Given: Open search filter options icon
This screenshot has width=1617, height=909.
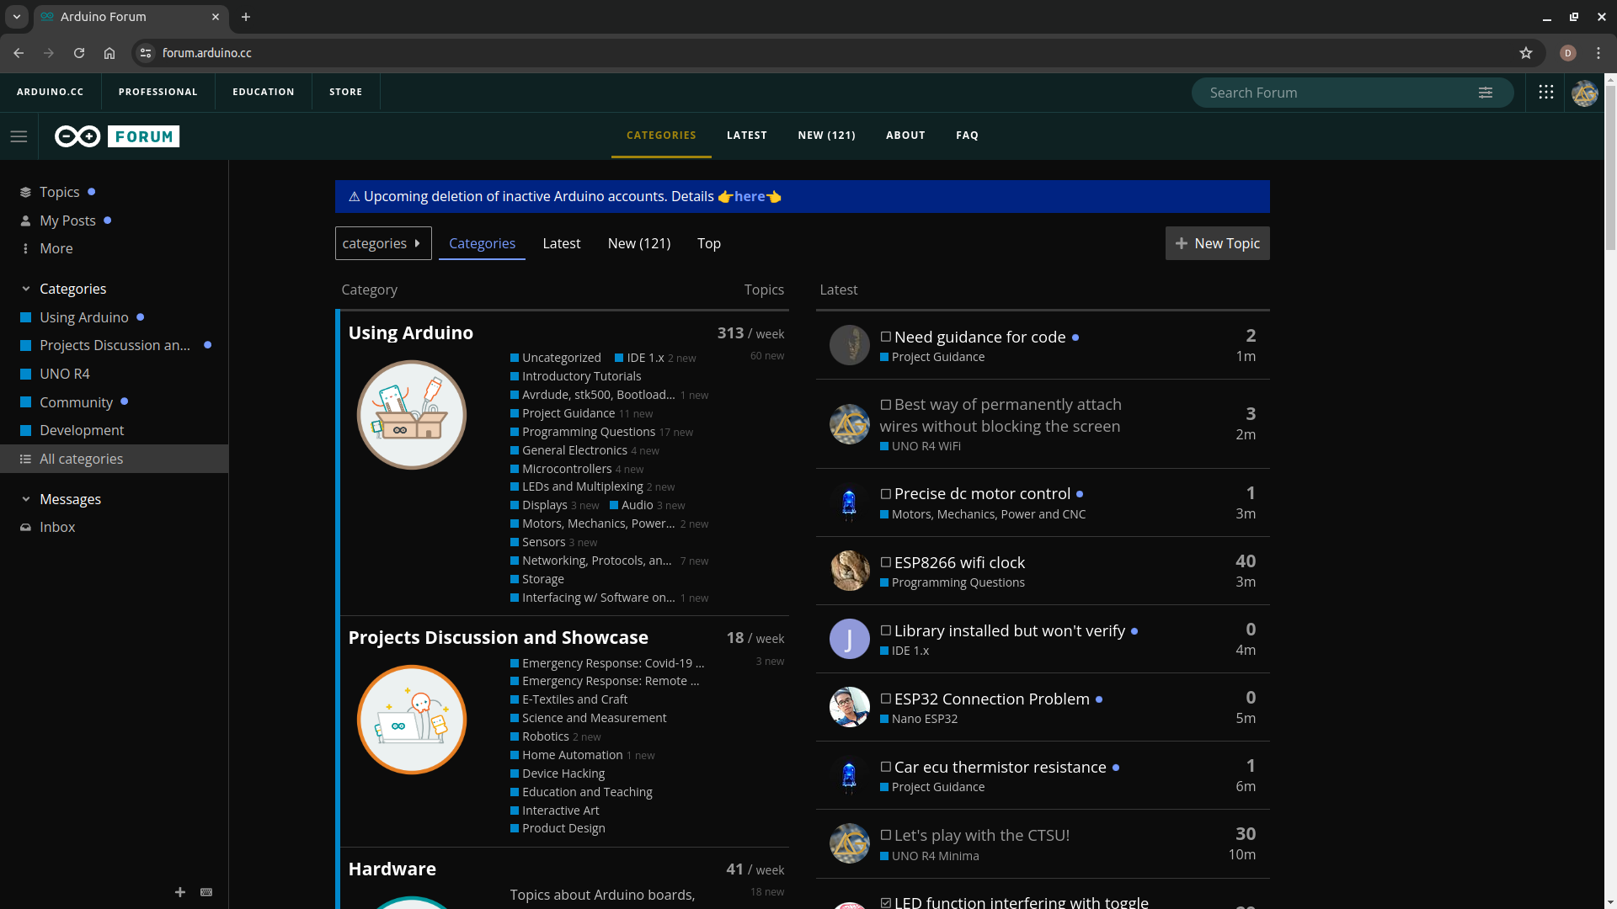Looking at the screenshot, I should click(x=1486, y=93).
